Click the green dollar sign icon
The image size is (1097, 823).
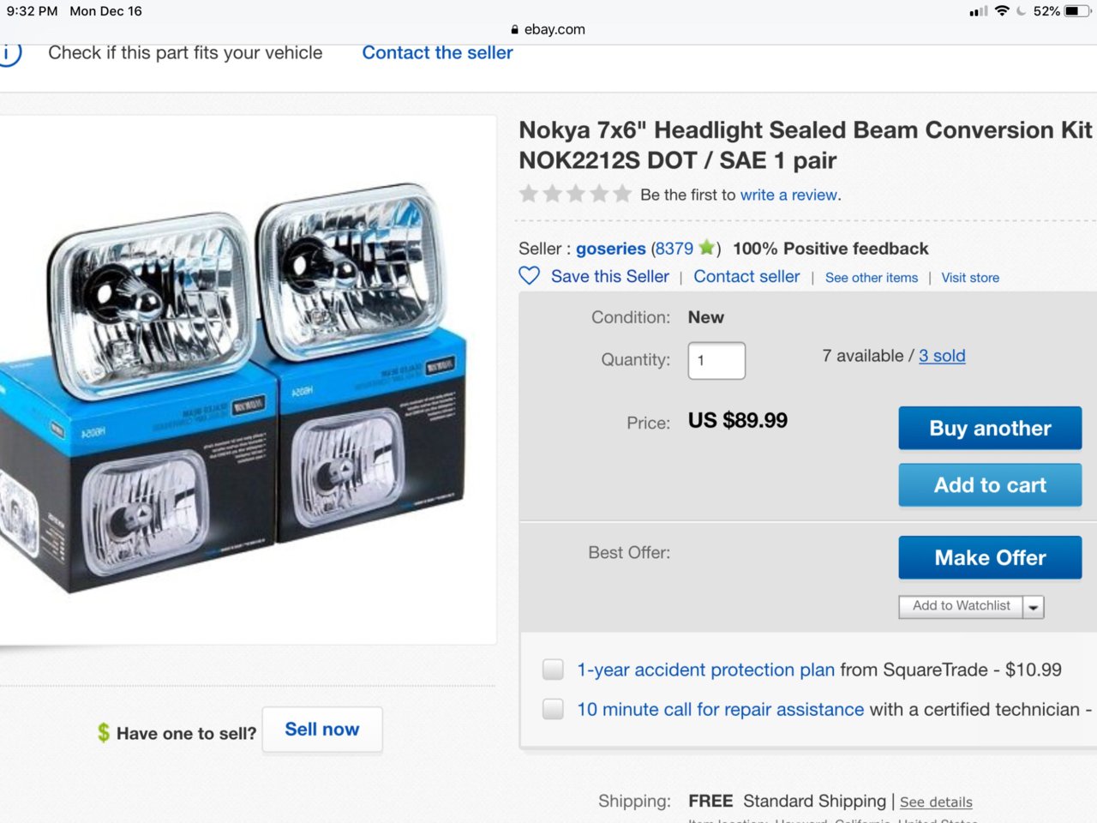point(104,732)
